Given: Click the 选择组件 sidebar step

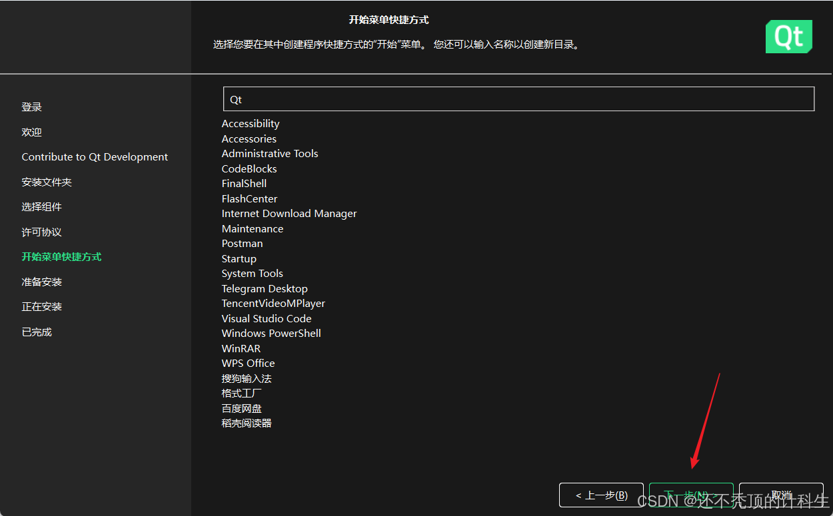Looking at the screenshot, I should 41,207.
